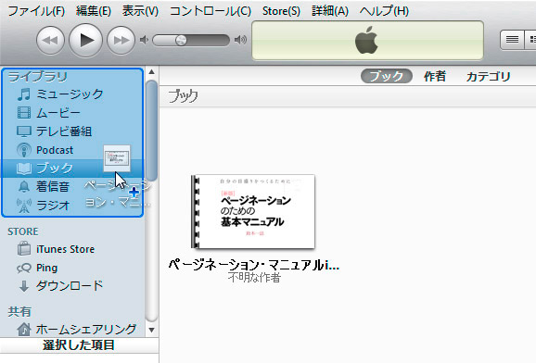The image size is (536, 363).
Task: Open ラジオ in the library sidebar
Action: (x=44, y=206)
